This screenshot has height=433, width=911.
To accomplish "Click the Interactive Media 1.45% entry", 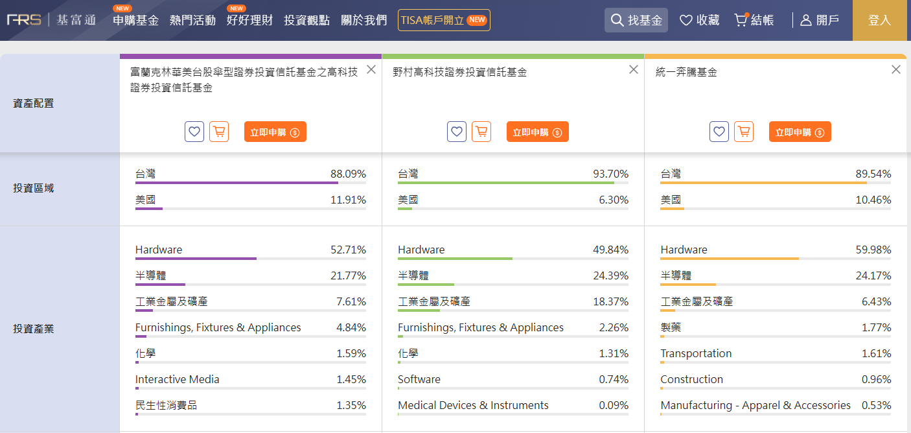I will [251, 381].
